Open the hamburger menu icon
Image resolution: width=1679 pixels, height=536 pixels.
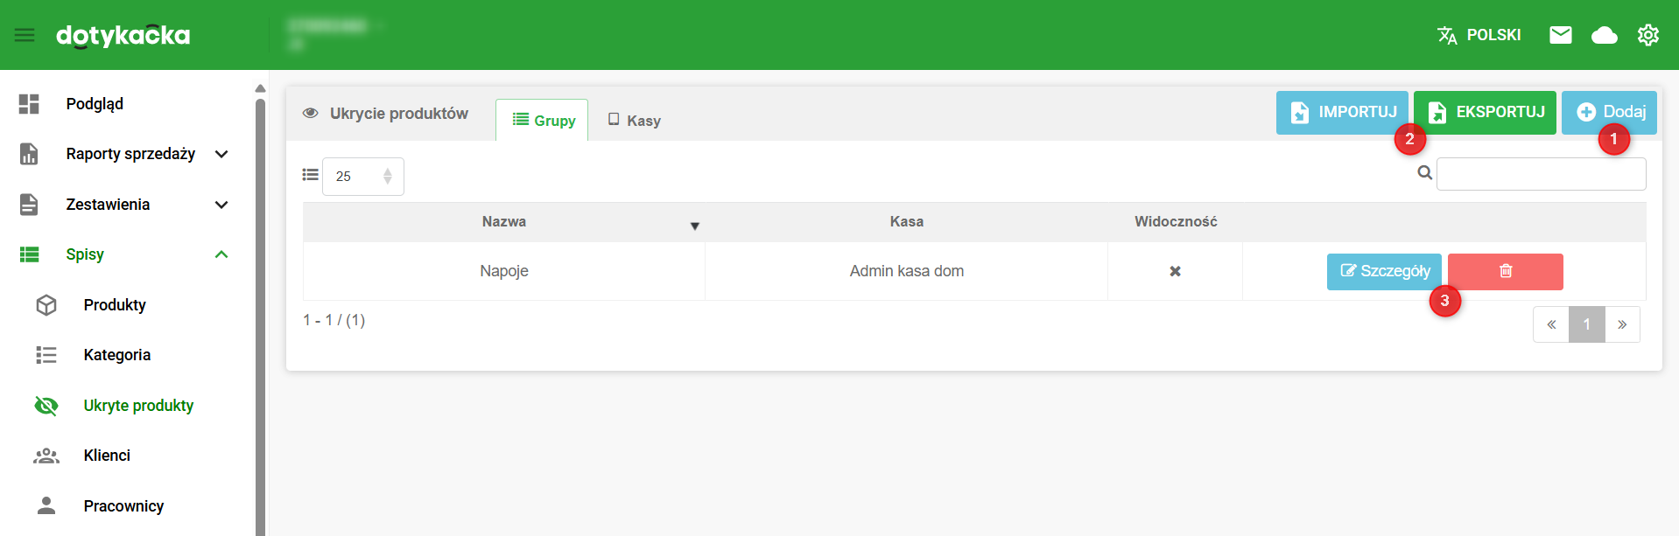(25, 35)
